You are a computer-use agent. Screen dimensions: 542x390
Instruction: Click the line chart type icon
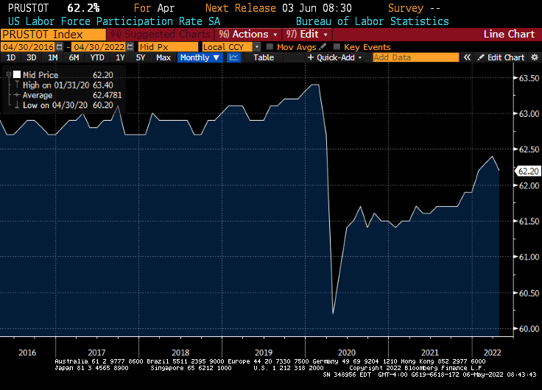[x=234, y=57]
